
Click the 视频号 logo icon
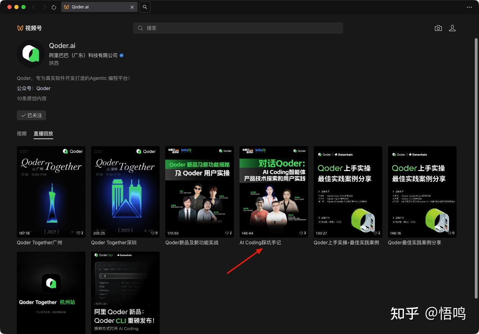(20, 28)
